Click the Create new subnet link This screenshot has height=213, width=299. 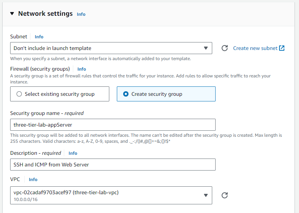(x=255, y=48)
